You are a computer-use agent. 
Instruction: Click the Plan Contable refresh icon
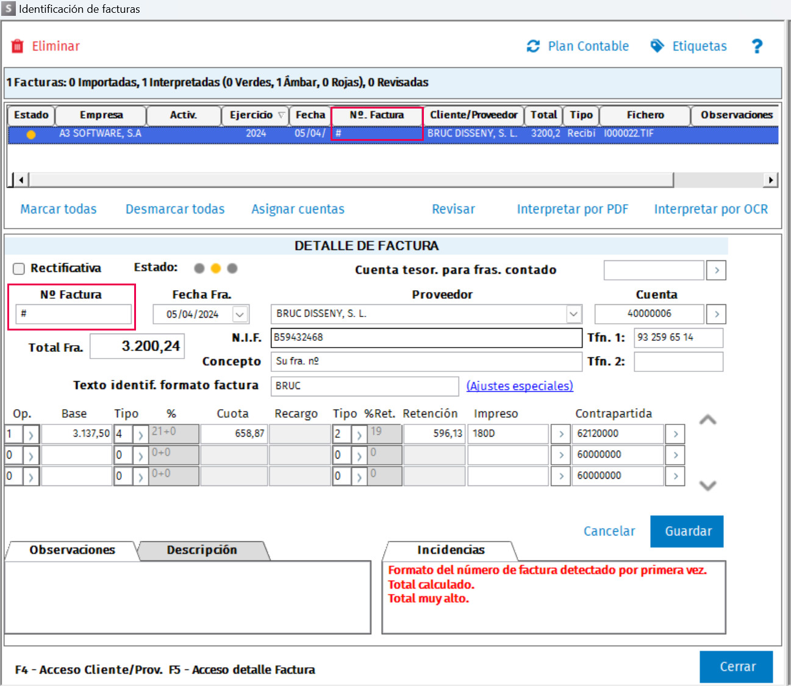tap(533, 46)
